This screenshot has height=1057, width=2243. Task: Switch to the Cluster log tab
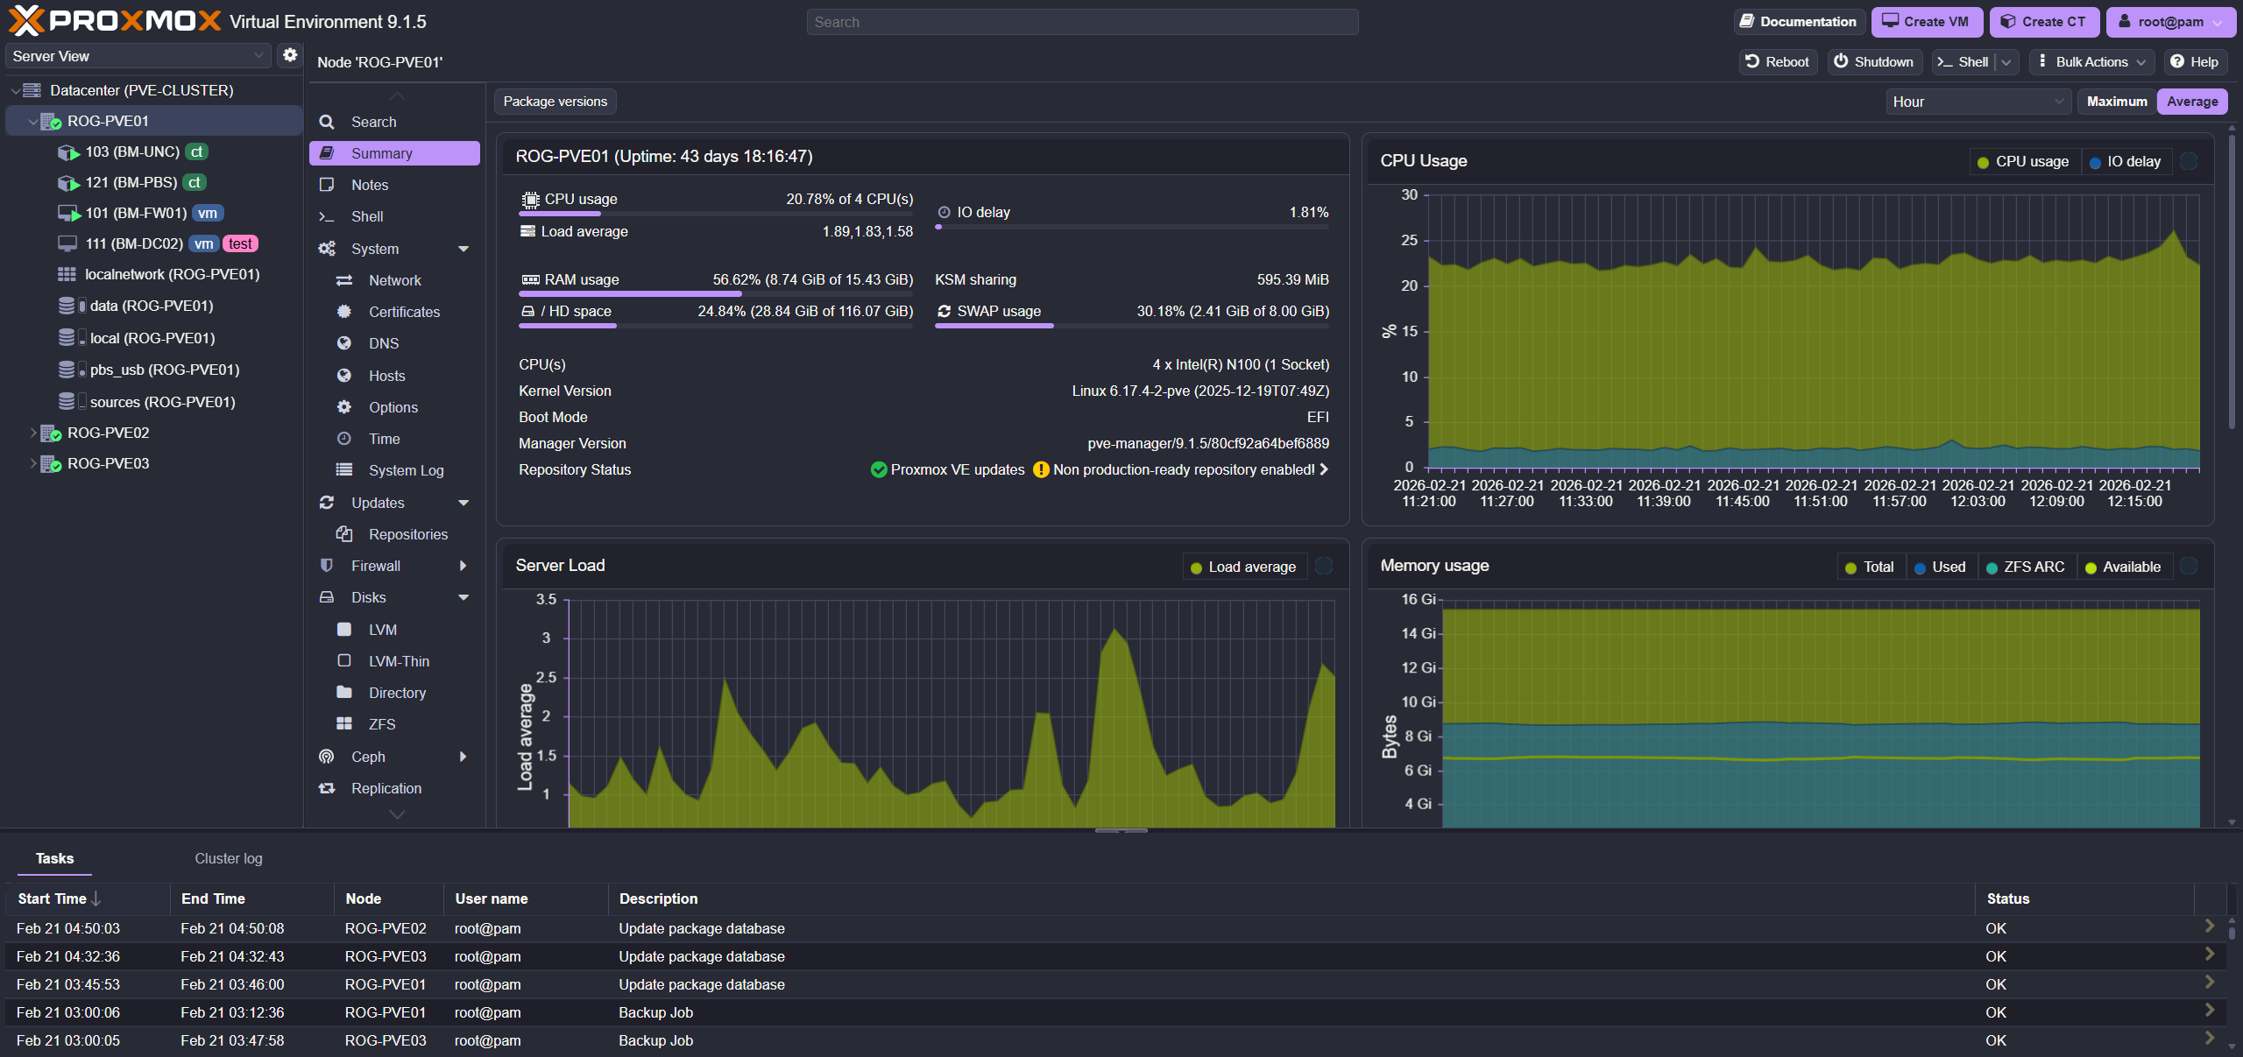228,858
